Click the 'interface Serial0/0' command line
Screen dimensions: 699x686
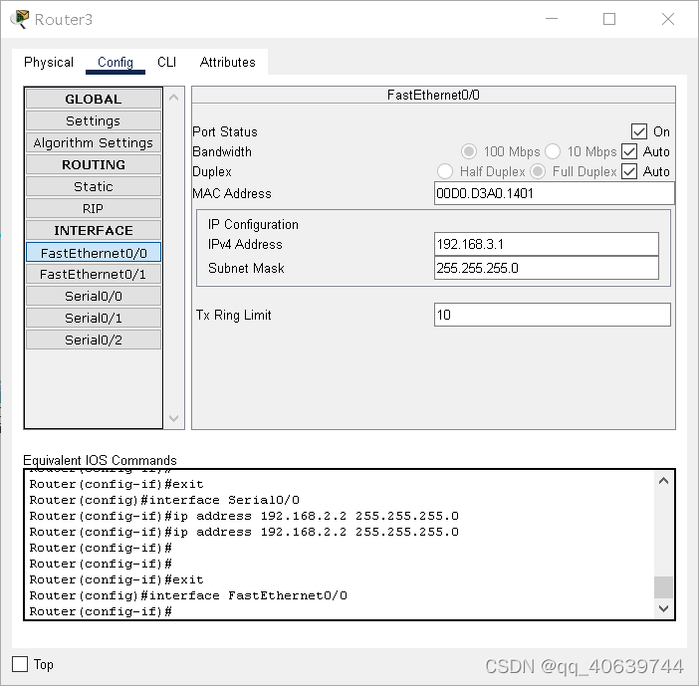click(x=164, y=500)
